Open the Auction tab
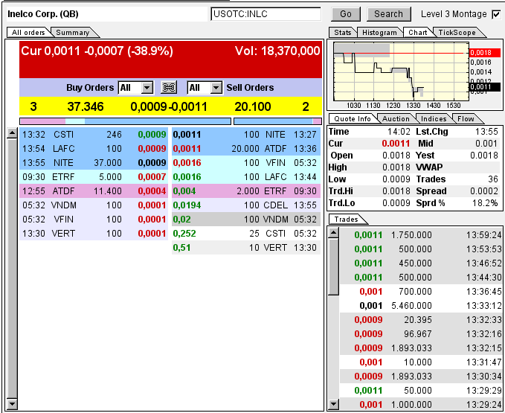 coord(396,119)
